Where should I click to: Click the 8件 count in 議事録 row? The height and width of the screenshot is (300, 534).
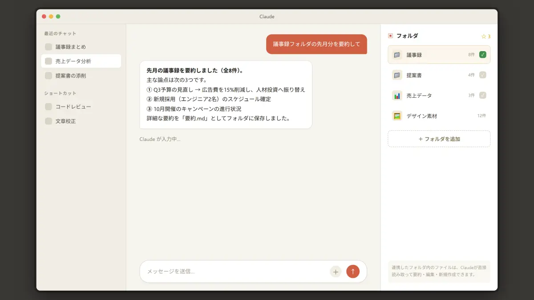471,55
